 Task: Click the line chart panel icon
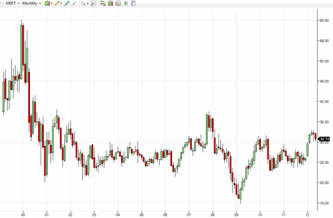point(118,3)
